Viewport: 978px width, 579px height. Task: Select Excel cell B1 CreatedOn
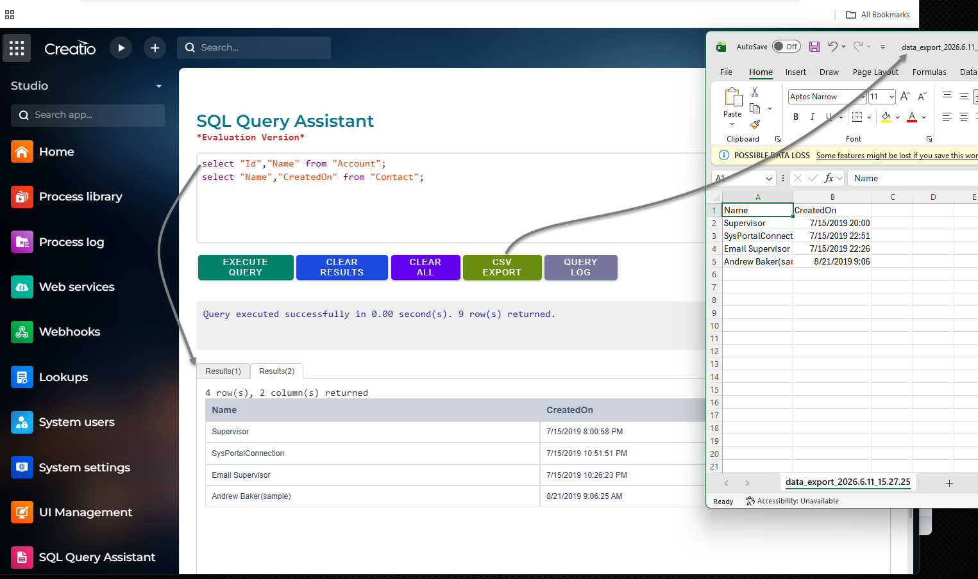tap(832, 210)
